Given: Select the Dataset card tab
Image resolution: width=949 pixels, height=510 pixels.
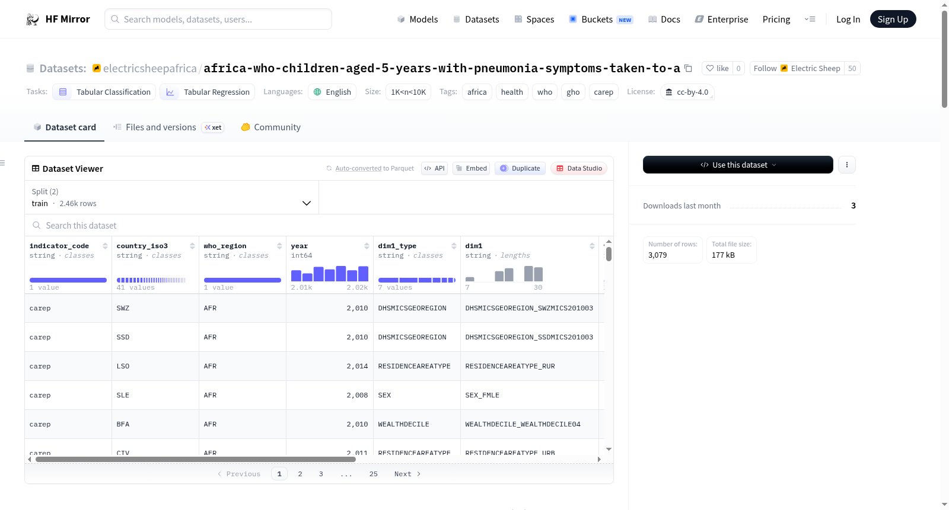Looking at the screenshot, I should 65,127.
